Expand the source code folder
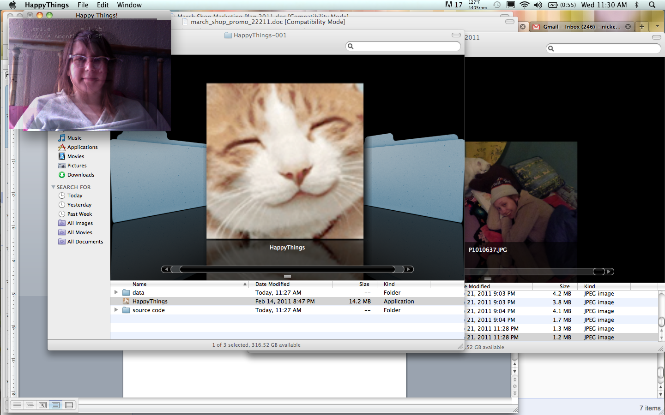The height and width of the screenshot is (415, 665). click(x=116, y=310)
